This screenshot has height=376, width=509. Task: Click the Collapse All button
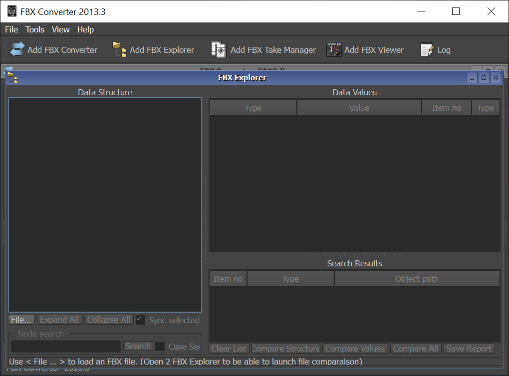pos(109,320)
